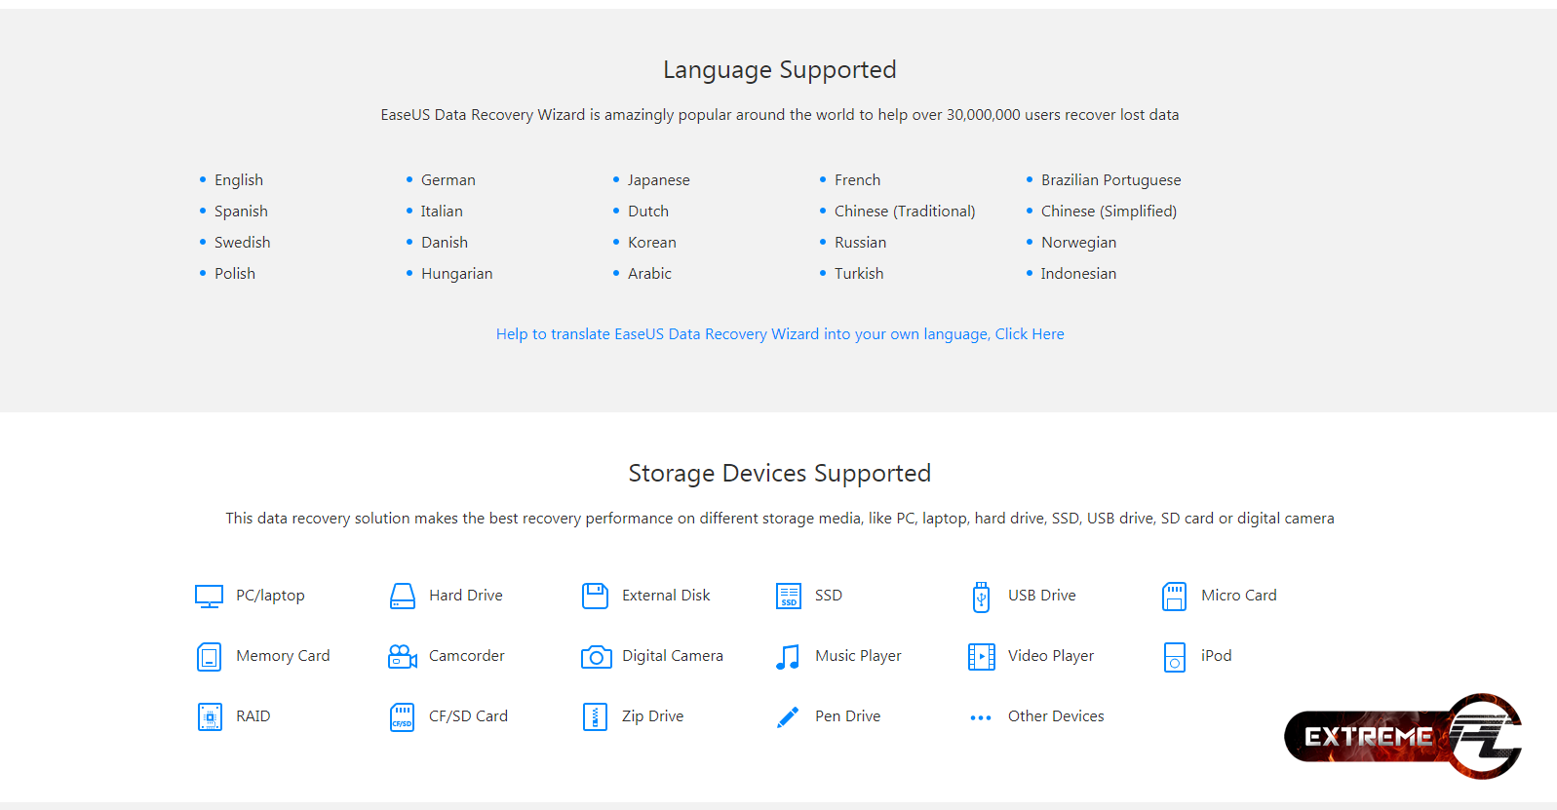The height and width of the screenshot is (810, 1557).
Task: Click the Memory Card icon
Action: (209, 657)
